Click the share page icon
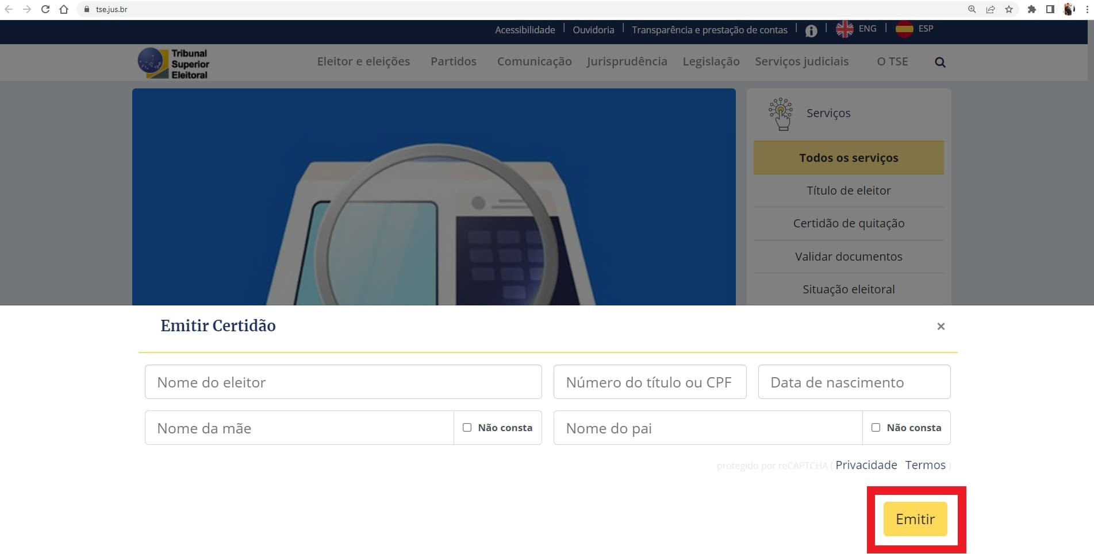 click(991, 9)
